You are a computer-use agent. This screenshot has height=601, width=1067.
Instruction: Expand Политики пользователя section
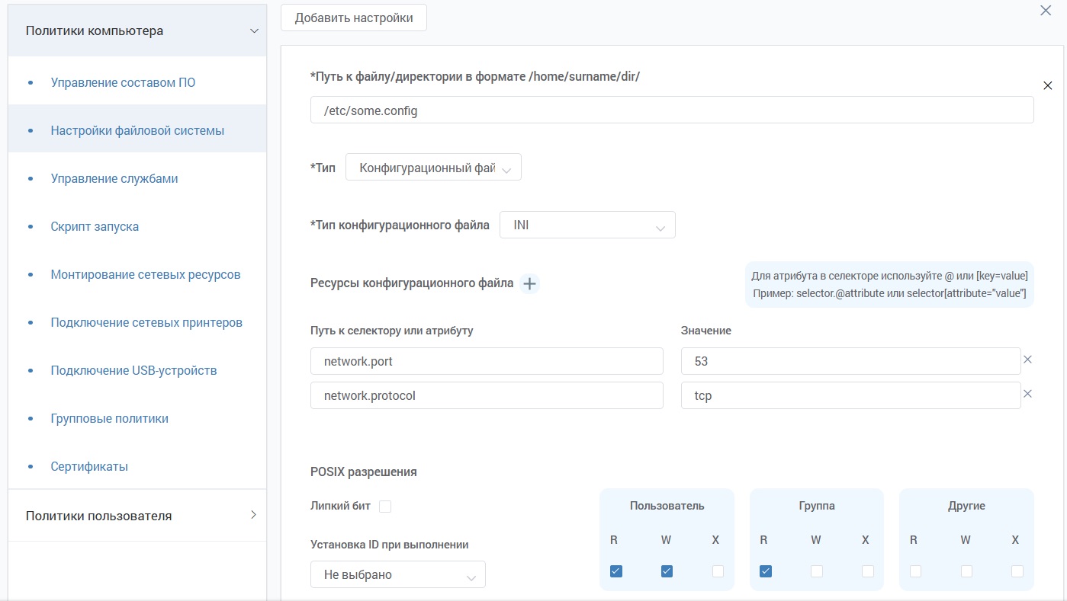tap(253, 516)
